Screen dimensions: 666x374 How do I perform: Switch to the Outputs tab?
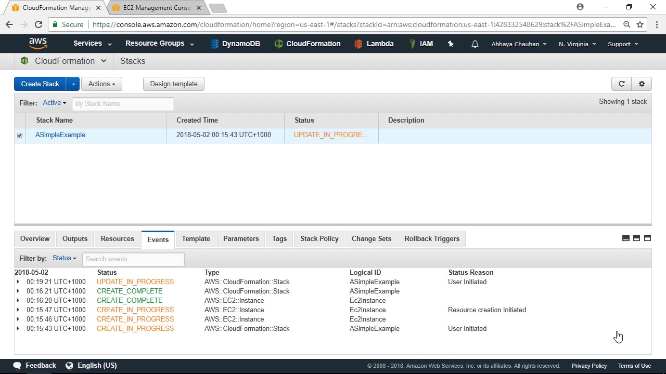click(x=75, y=238)
